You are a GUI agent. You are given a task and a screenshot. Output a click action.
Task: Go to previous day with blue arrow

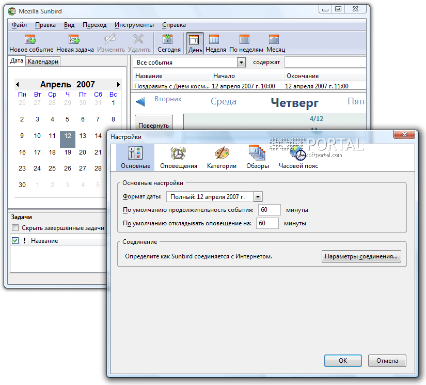[140, 102]
